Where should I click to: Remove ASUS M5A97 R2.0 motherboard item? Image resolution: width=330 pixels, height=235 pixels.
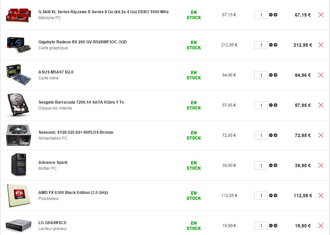[321, 75]
